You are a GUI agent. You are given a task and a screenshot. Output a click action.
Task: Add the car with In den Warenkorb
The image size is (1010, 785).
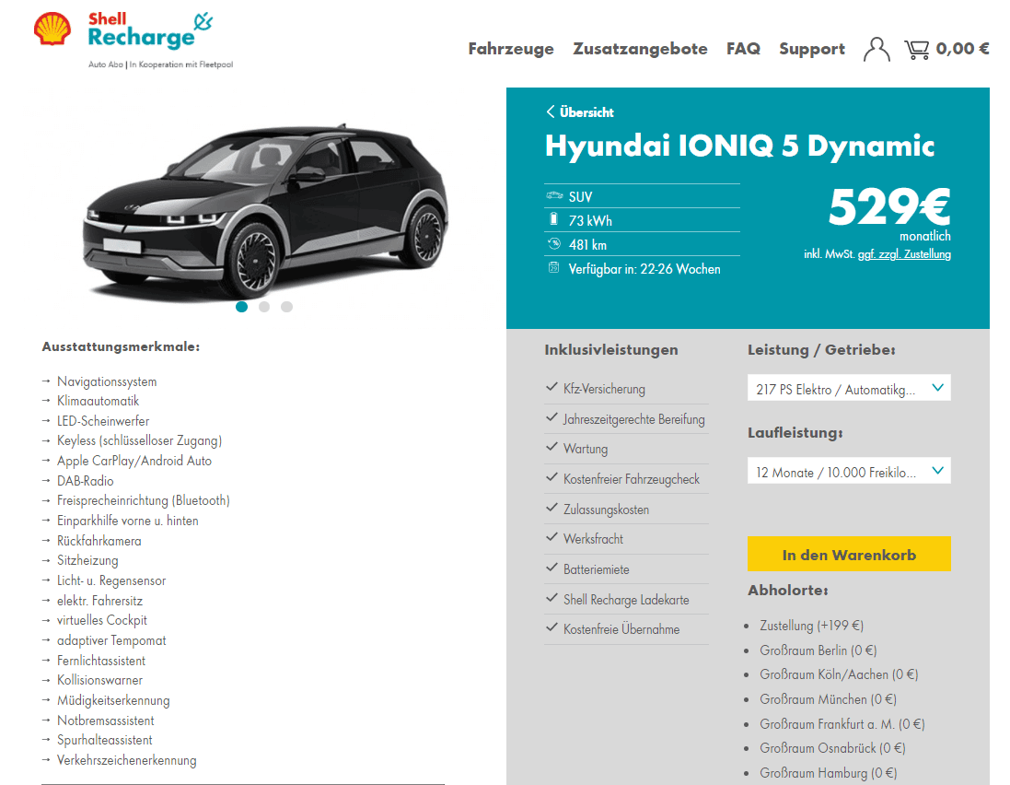(x=849, y=555)
